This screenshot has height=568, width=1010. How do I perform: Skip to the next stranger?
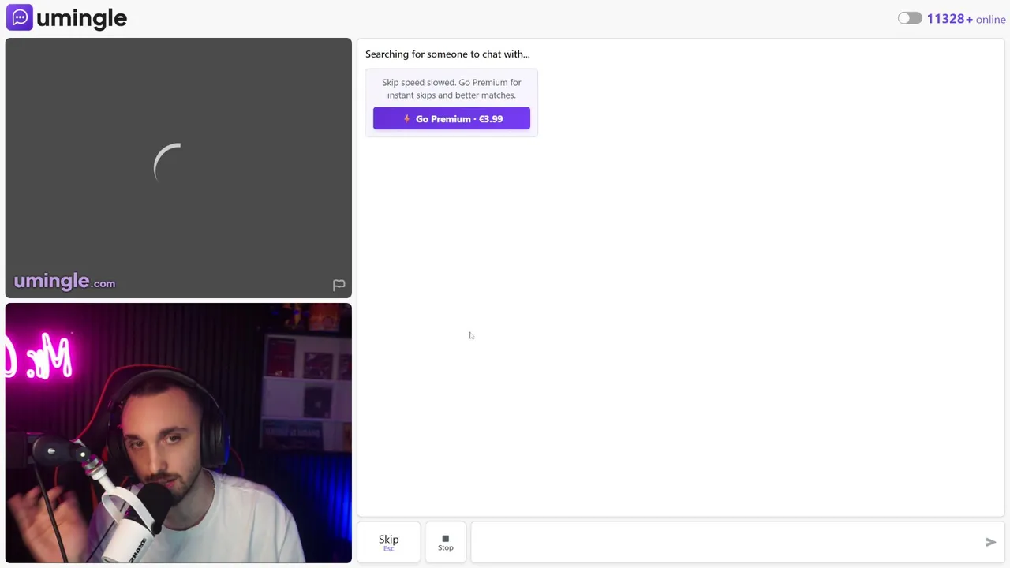[x=388, y=542]
